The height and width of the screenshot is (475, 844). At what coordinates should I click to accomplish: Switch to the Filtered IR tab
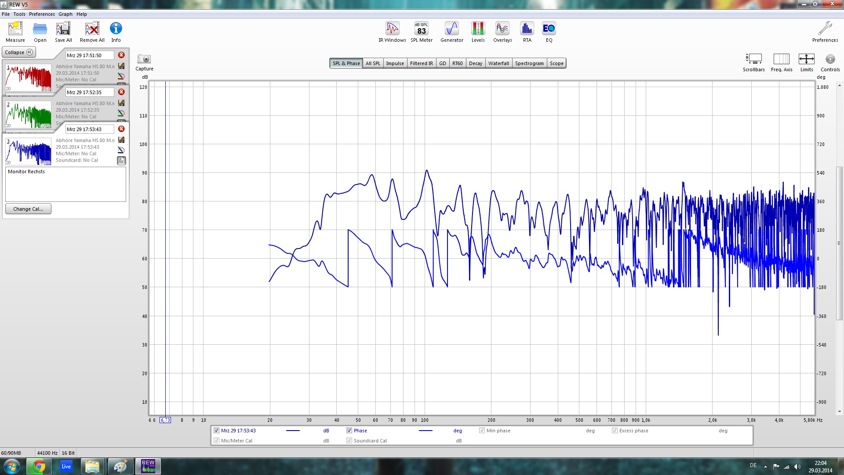point(421,63)
